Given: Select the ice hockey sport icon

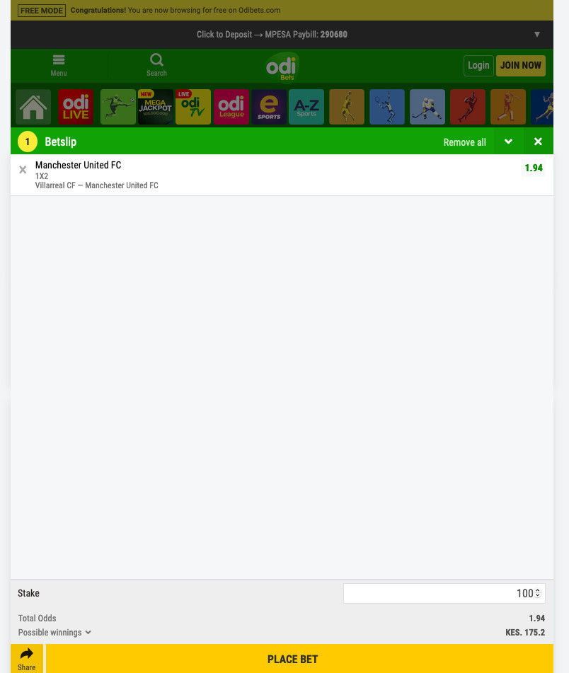Looking at the screenshot, I should (x=427, y=107).
